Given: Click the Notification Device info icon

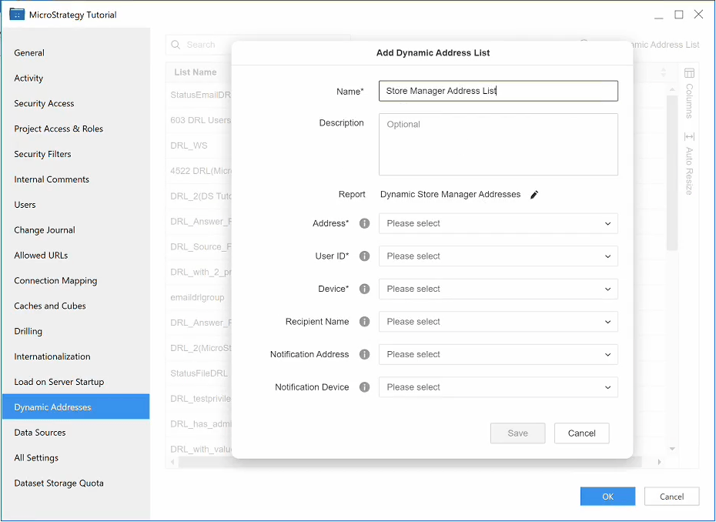Looking at the screenshot, I should click(364, 387).
